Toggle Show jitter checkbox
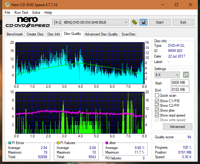 (x=157, y=110)
